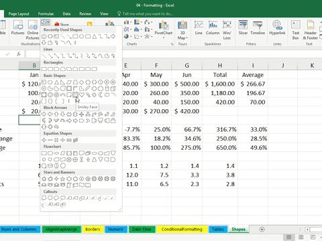Click the Total header cell
This screenshot has height=241, width=322.
(x=220, y=75)
